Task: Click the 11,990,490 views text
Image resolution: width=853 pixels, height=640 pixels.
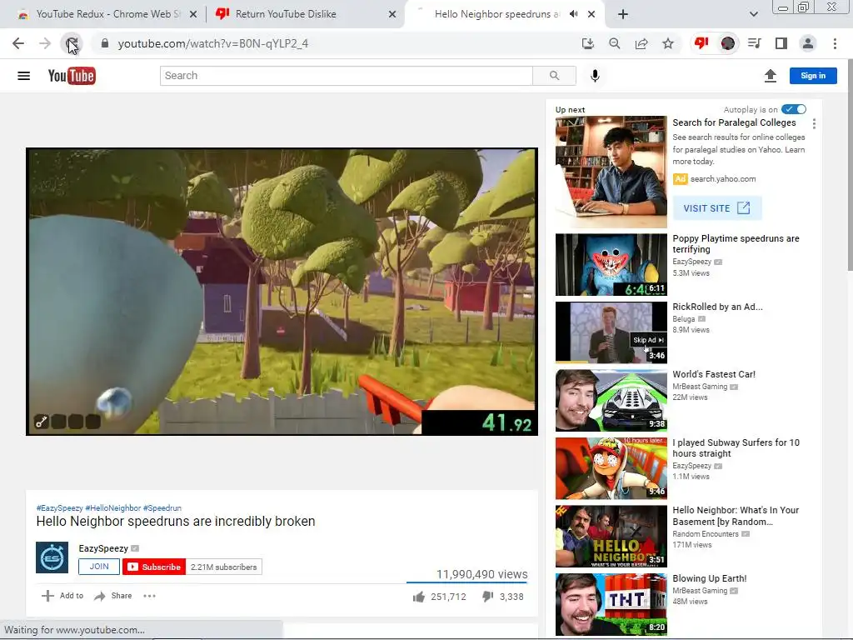Action: point(482,574)
